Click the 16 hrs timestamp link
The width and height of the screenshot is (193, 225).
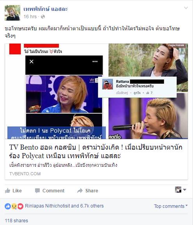(x=30, y=17)
